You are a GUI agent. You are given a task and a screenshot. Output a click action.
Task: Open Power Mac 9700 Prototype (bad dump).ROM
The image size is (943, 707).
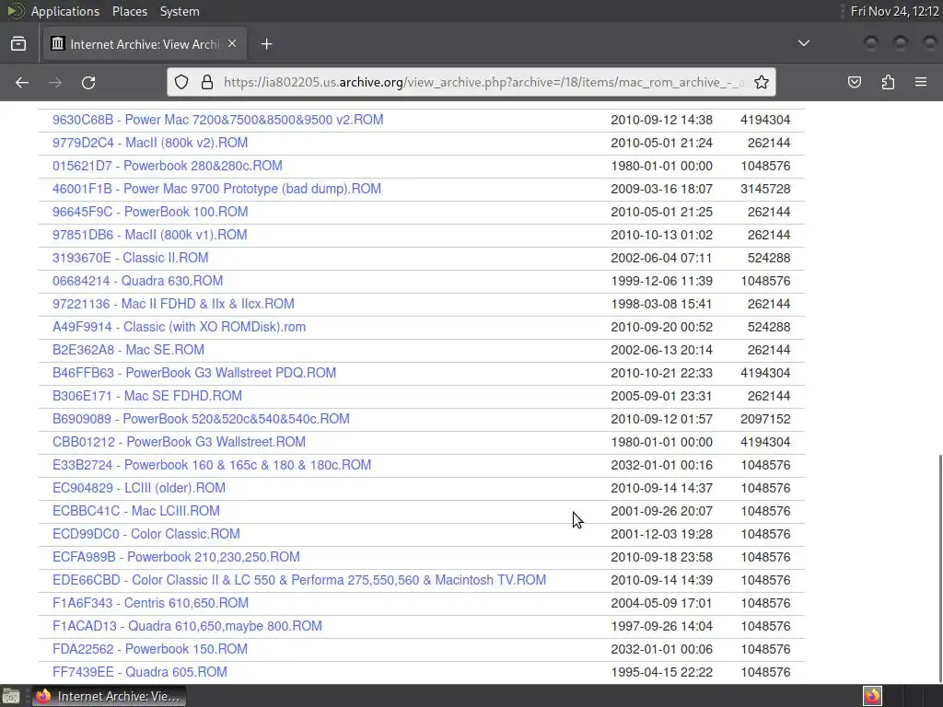pyautogui.click(x=216, y=189)
